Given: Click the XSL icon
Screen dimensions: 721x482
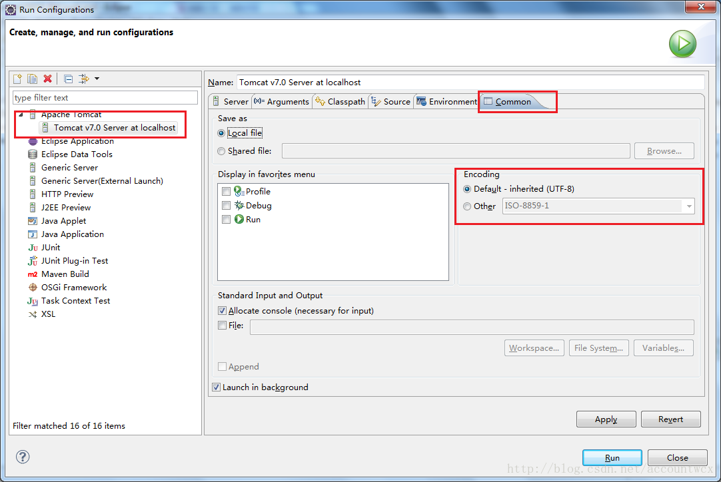Looking at the screenshot, I should (x=33, y=314).
